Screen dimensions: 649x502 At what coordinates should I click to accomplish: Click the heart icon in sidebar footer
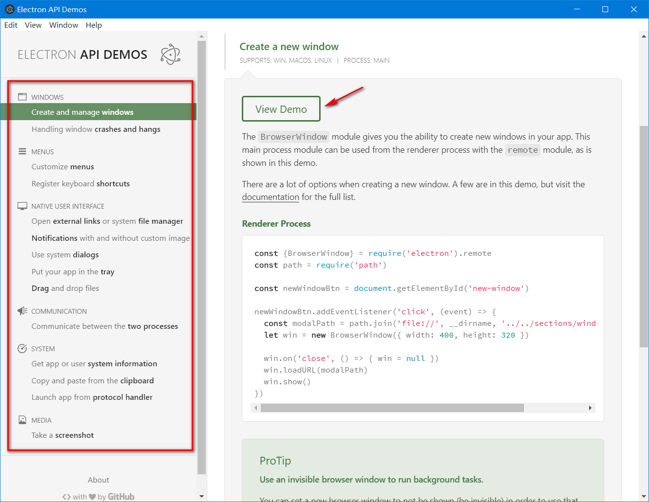92,497
